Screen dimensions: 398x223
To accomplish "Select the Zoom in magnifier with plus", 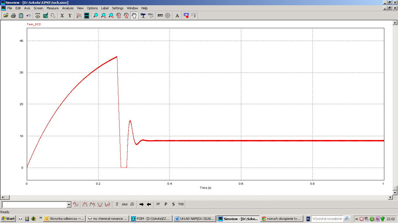I will point(103,16).
